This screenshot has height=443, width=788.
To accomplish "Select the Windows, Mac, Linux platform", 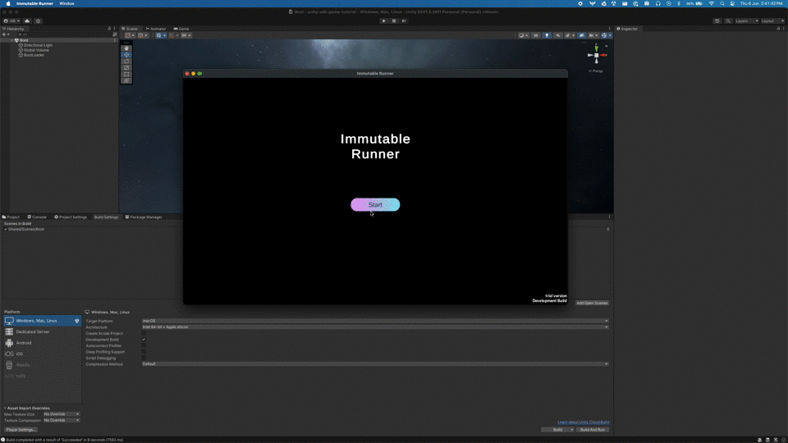I will [42, 321].
